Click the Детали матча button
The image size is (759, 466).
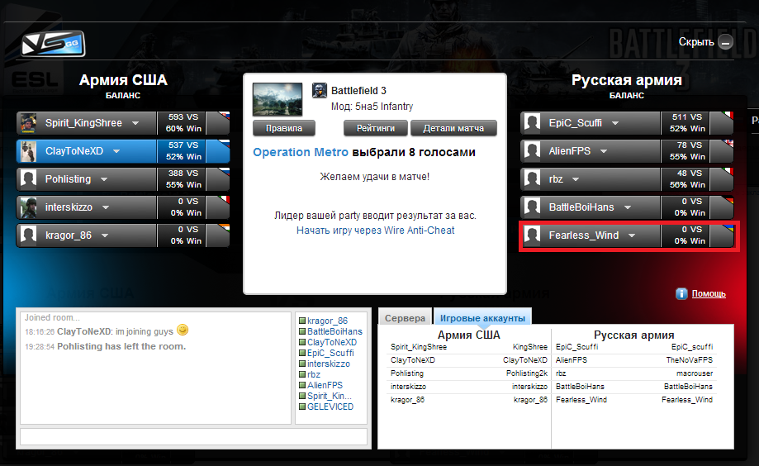453,128
